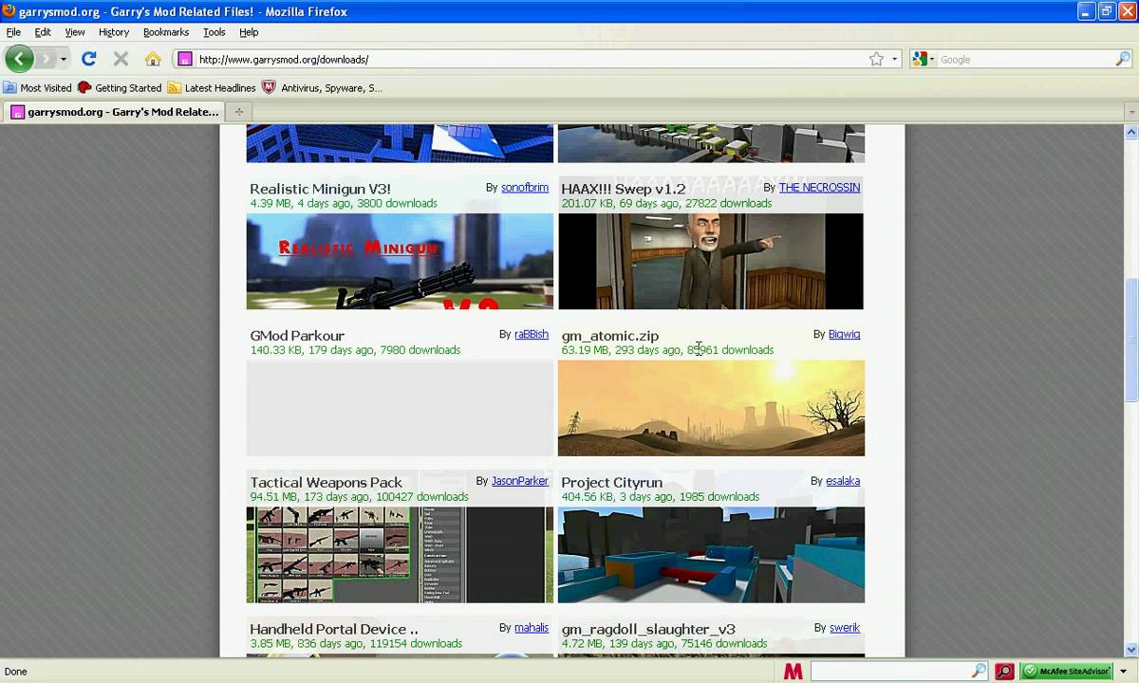Open the Most Visited bookmarks folder
1139x683 pixels.
pos(38,87)
